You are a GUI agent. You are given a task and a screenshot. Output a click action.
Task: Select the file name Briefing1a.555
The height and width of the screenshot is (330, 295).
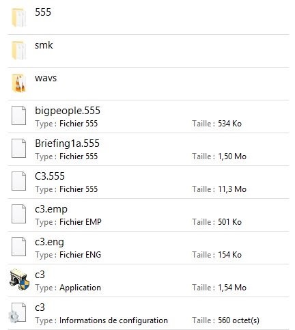[x=68, y=143]
